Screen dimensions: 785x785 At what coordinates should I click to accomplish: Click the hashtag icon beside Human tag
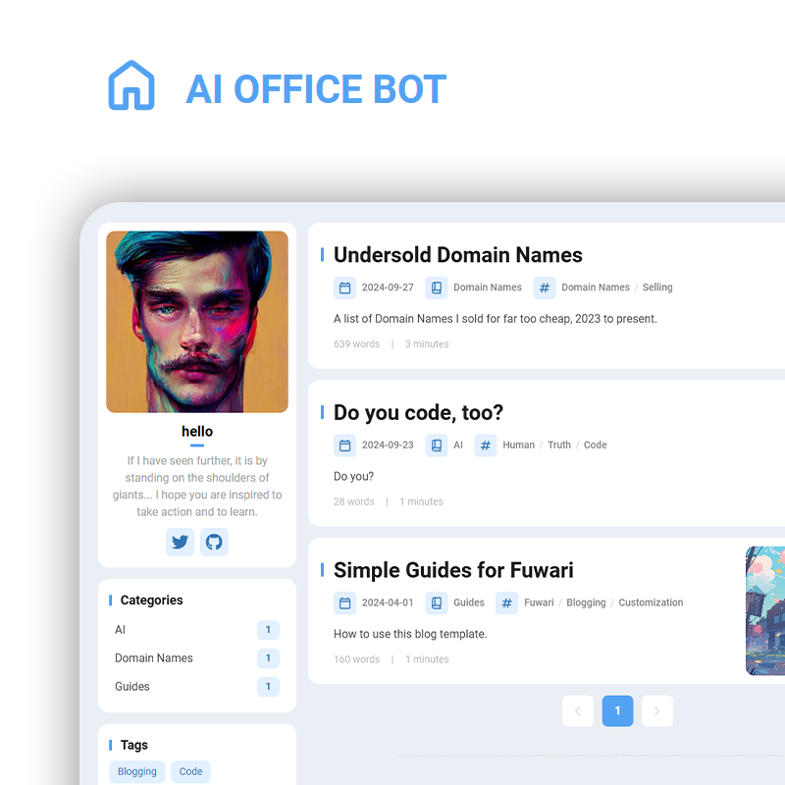(x=486, y=445)
